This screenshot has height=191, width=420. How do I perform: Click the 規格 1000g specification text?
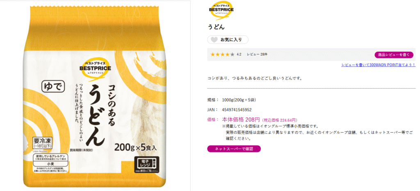point(232,100)
